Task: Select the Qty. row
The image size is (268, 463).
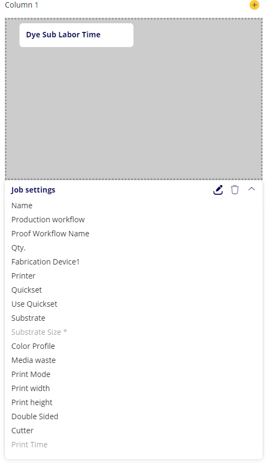Action: pos(18,248)
